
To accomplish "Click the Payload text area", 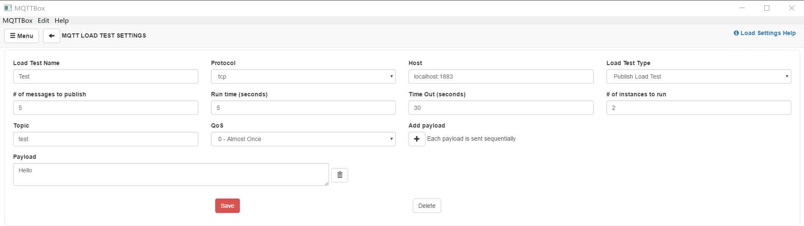I will (x=171, y=174).
